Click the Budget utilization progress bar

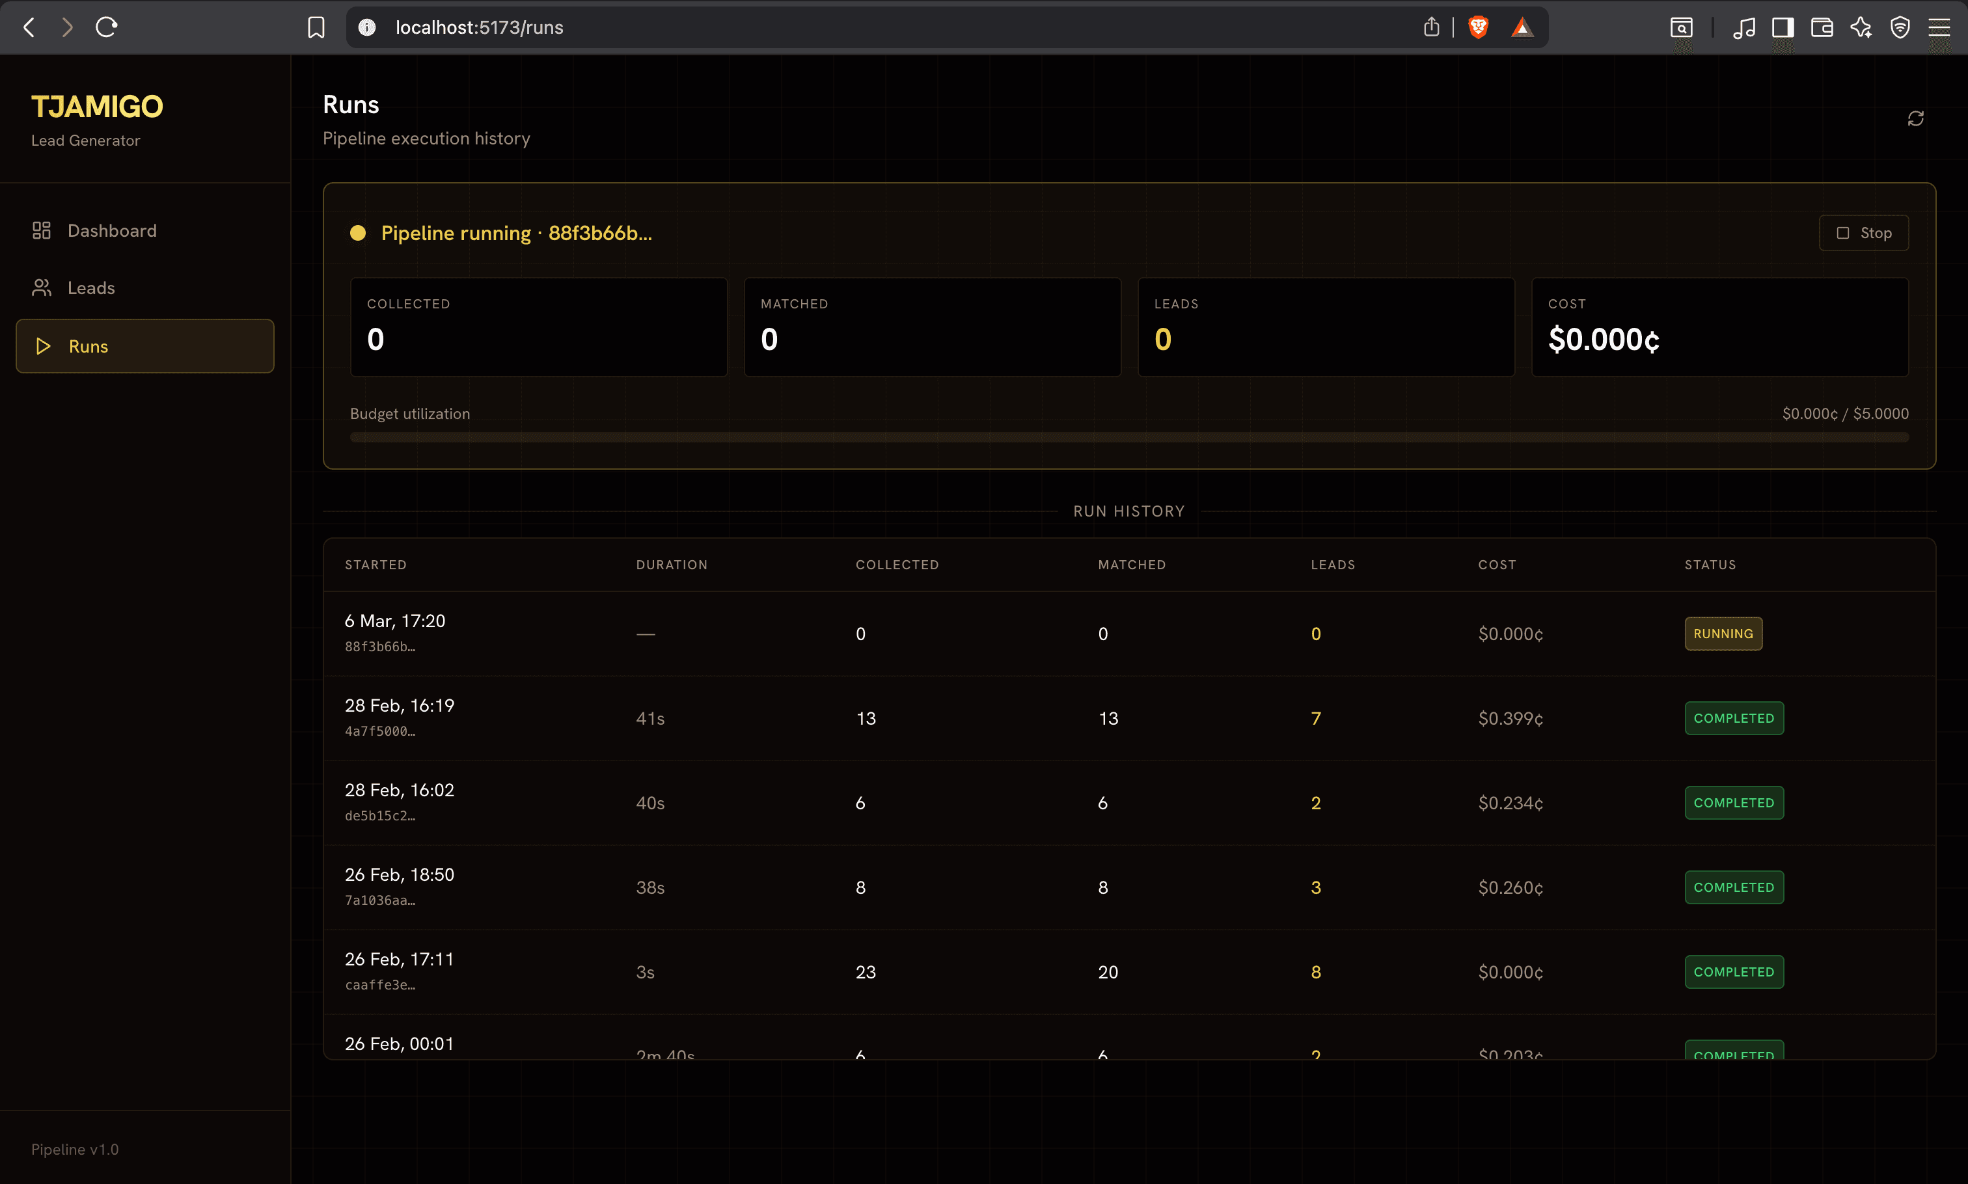(x=1128, y=437)
